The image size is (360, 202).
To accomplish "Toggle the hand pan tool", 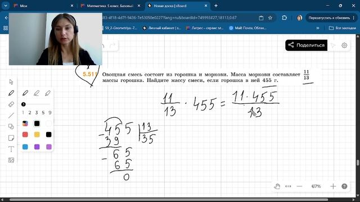I will tap(277, 186).
